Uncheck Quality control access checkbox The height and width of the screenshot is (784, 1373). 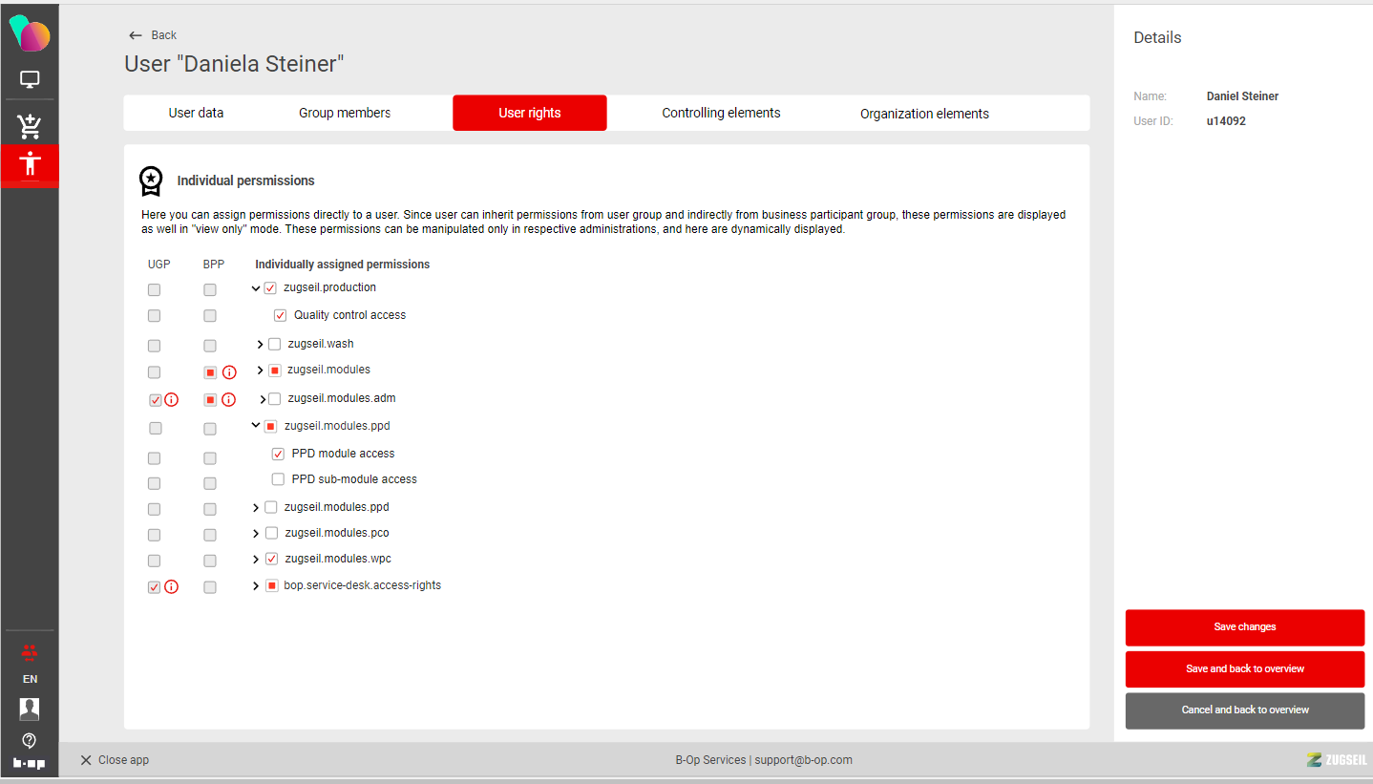click(280, 315)
